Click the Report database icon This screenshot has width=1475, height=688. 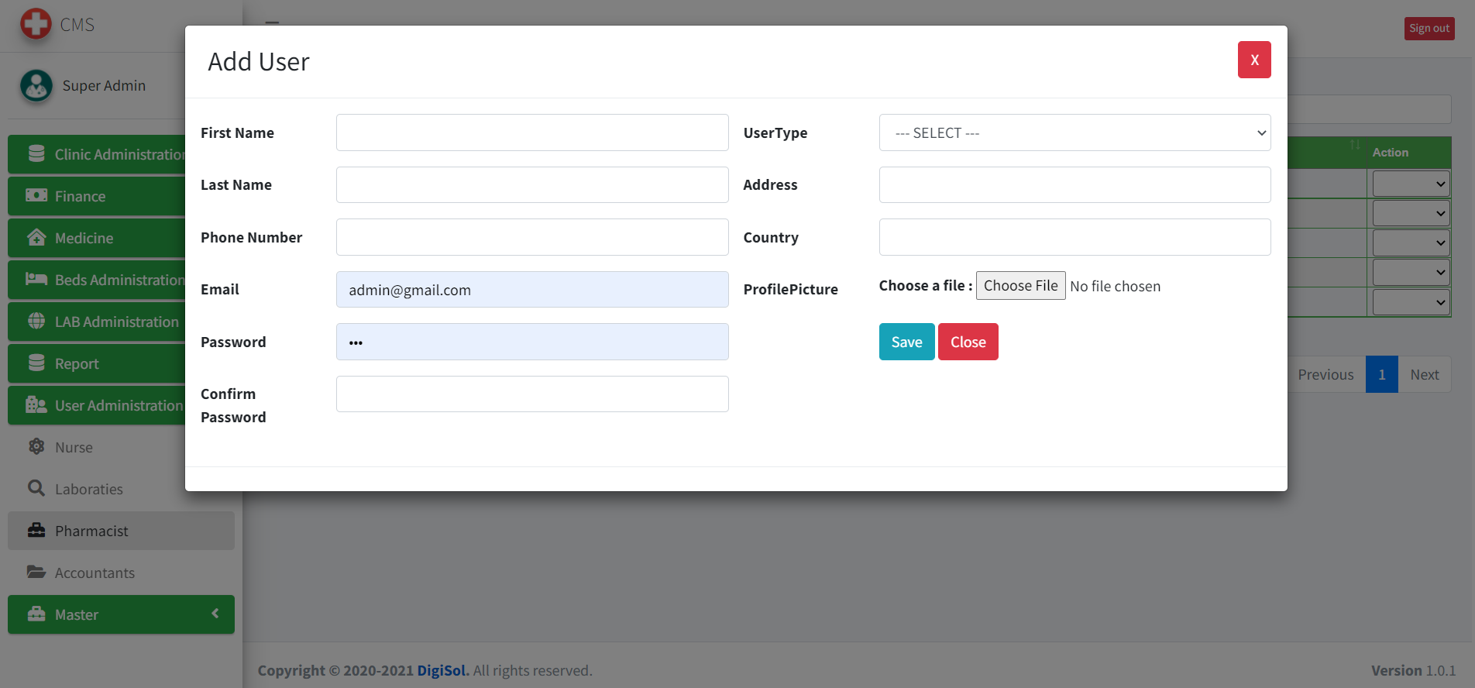(x=36, y=363)
